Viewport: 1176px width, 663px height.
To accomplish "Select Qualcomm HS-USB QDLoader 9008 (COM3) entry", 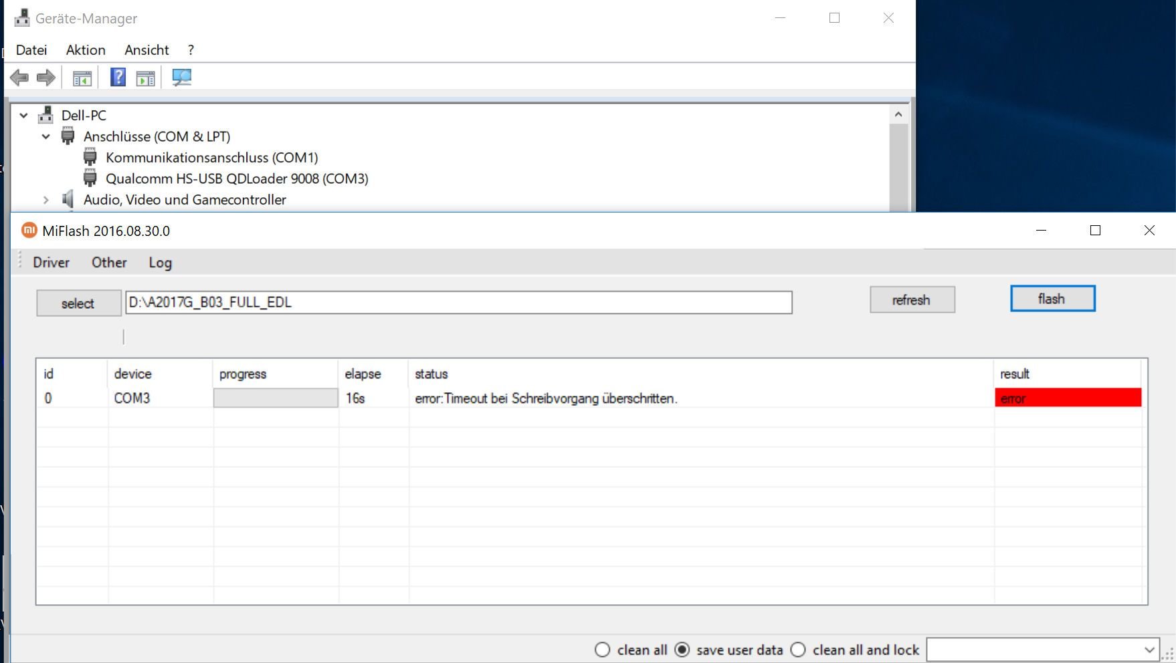I will click(x=237, y=178).
